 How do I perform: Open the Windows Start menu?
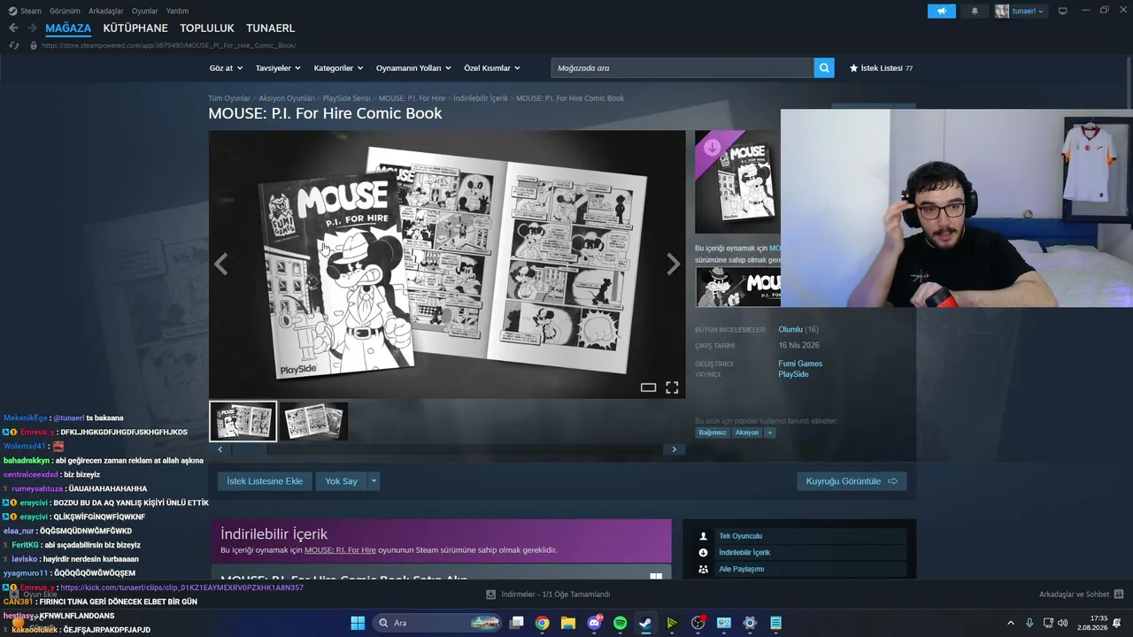358,623
